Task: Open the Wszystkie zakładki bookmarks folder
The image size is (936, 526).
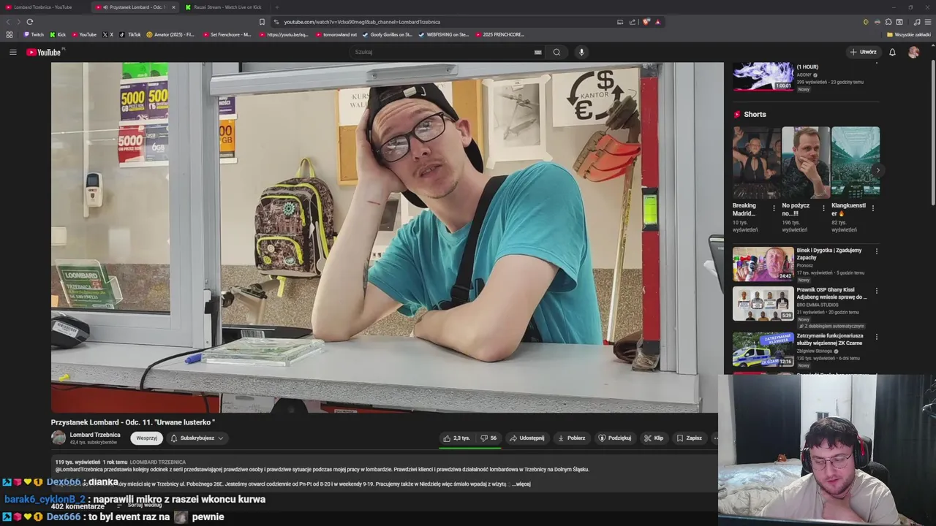Action: pos(908,34)
